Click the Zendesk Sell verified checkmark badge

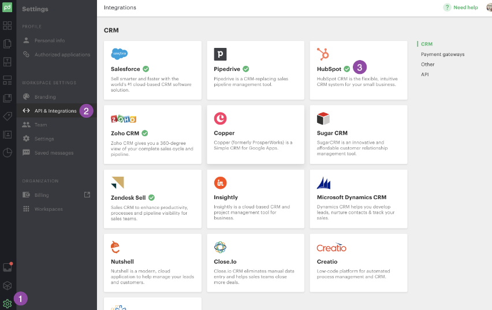click(151, 197)
